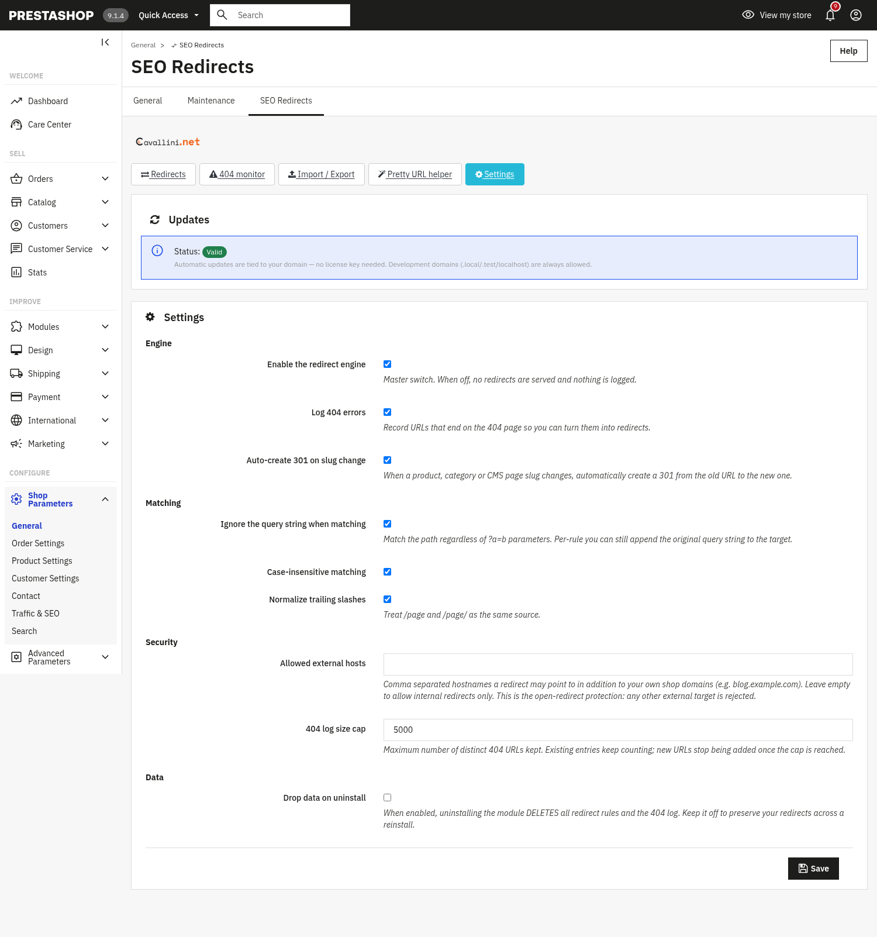Open the 404 monitor tab
The image size is (877, 937).
coord(237,174)
